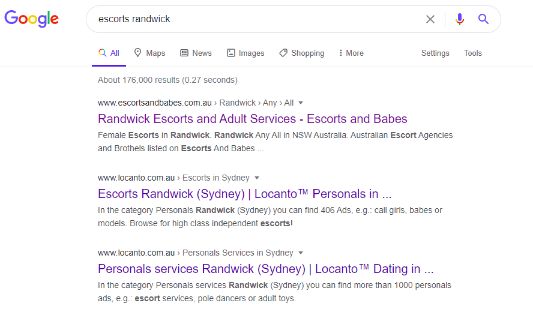Open search Tools
Screen dimensions: 533x312
click(x=473, y=53)
